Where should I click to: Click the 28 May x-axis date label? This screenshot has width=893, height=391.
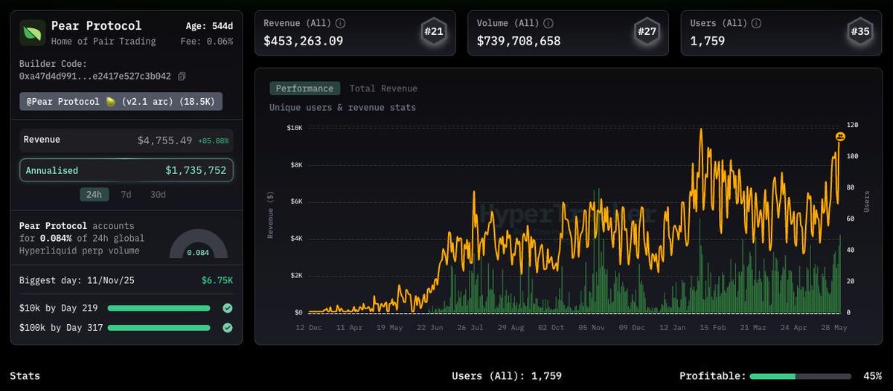[835, 327]
